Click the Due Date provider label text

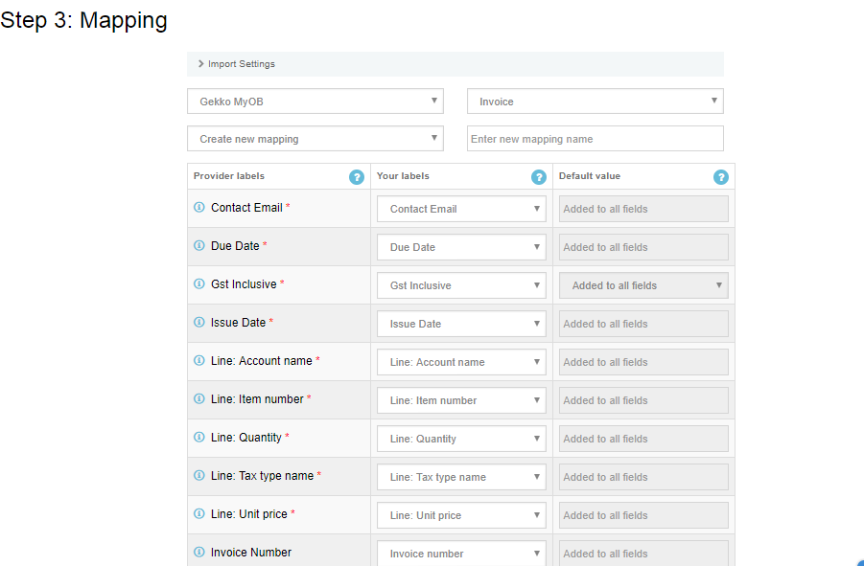point(235,246)
